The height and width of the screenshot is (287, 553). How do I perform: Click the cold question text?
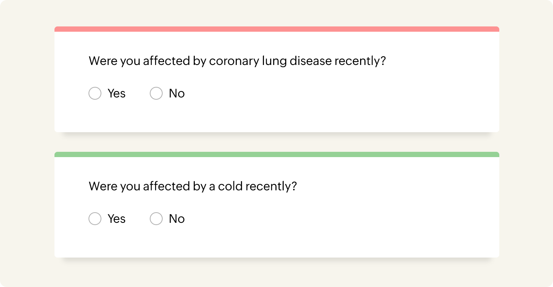(193, 186)
